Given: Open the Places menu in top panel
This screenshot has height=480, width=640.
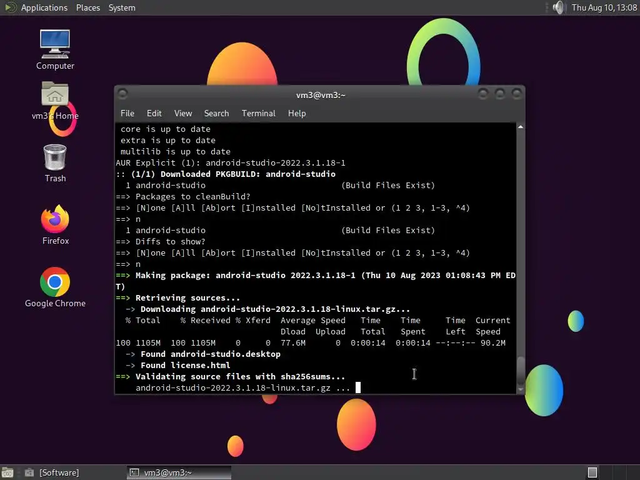Looking at the screenshot, I should click(88, 7).
